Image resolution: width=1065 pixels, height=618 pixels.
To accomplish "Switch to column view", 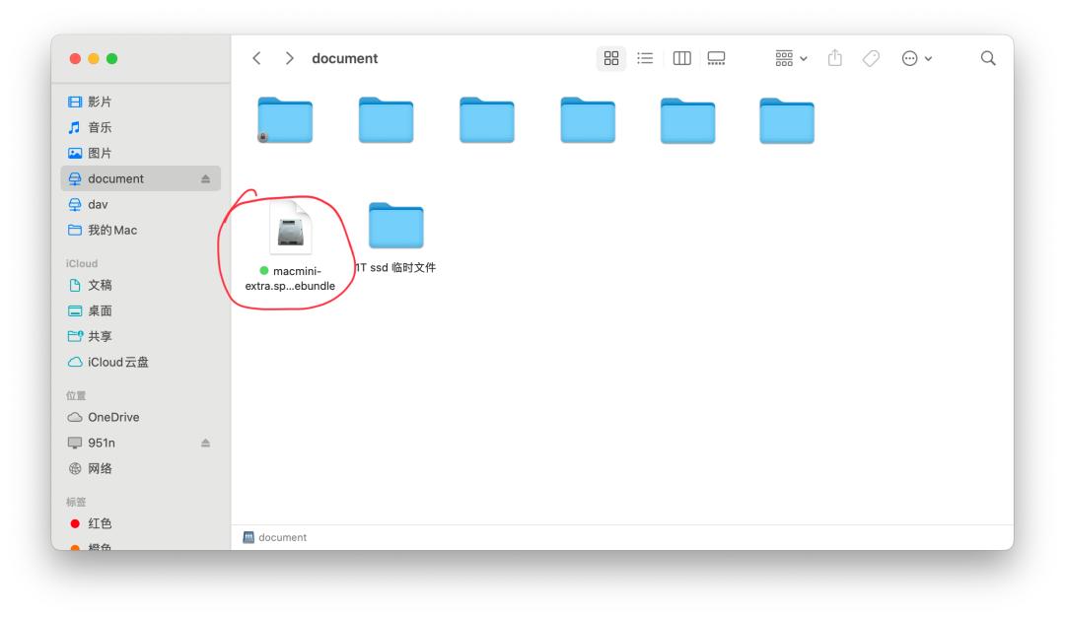I will point(682,58).
